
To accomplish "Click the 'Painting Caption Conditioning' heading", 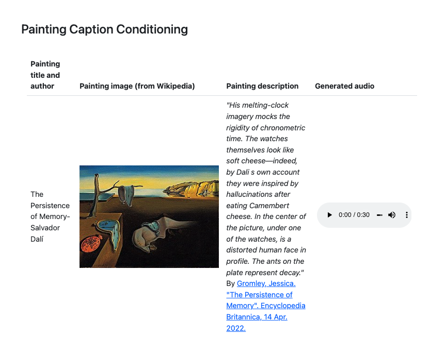I will click(x=104, y=29).
